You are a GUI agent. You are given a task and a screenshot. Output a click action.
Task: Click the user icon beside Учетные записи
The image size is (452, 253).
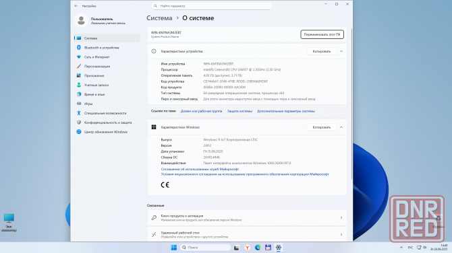click(x=79, y=85)
